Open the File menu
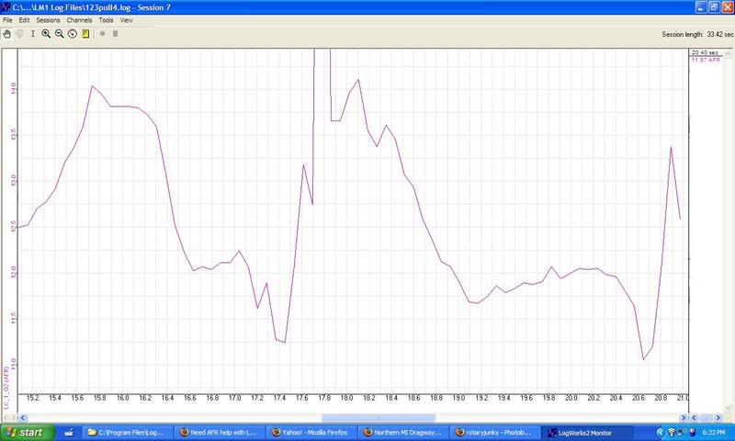The height and width of the screenshot is (441, 735). (x=7, y=20)
